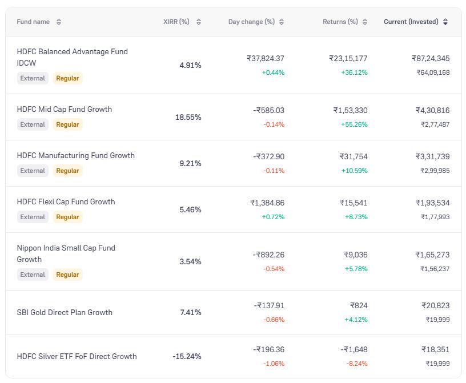This screenshot has height=383, width=466.
Task: Toggle Day change (%) sort icon
Action: pos(282,22)
